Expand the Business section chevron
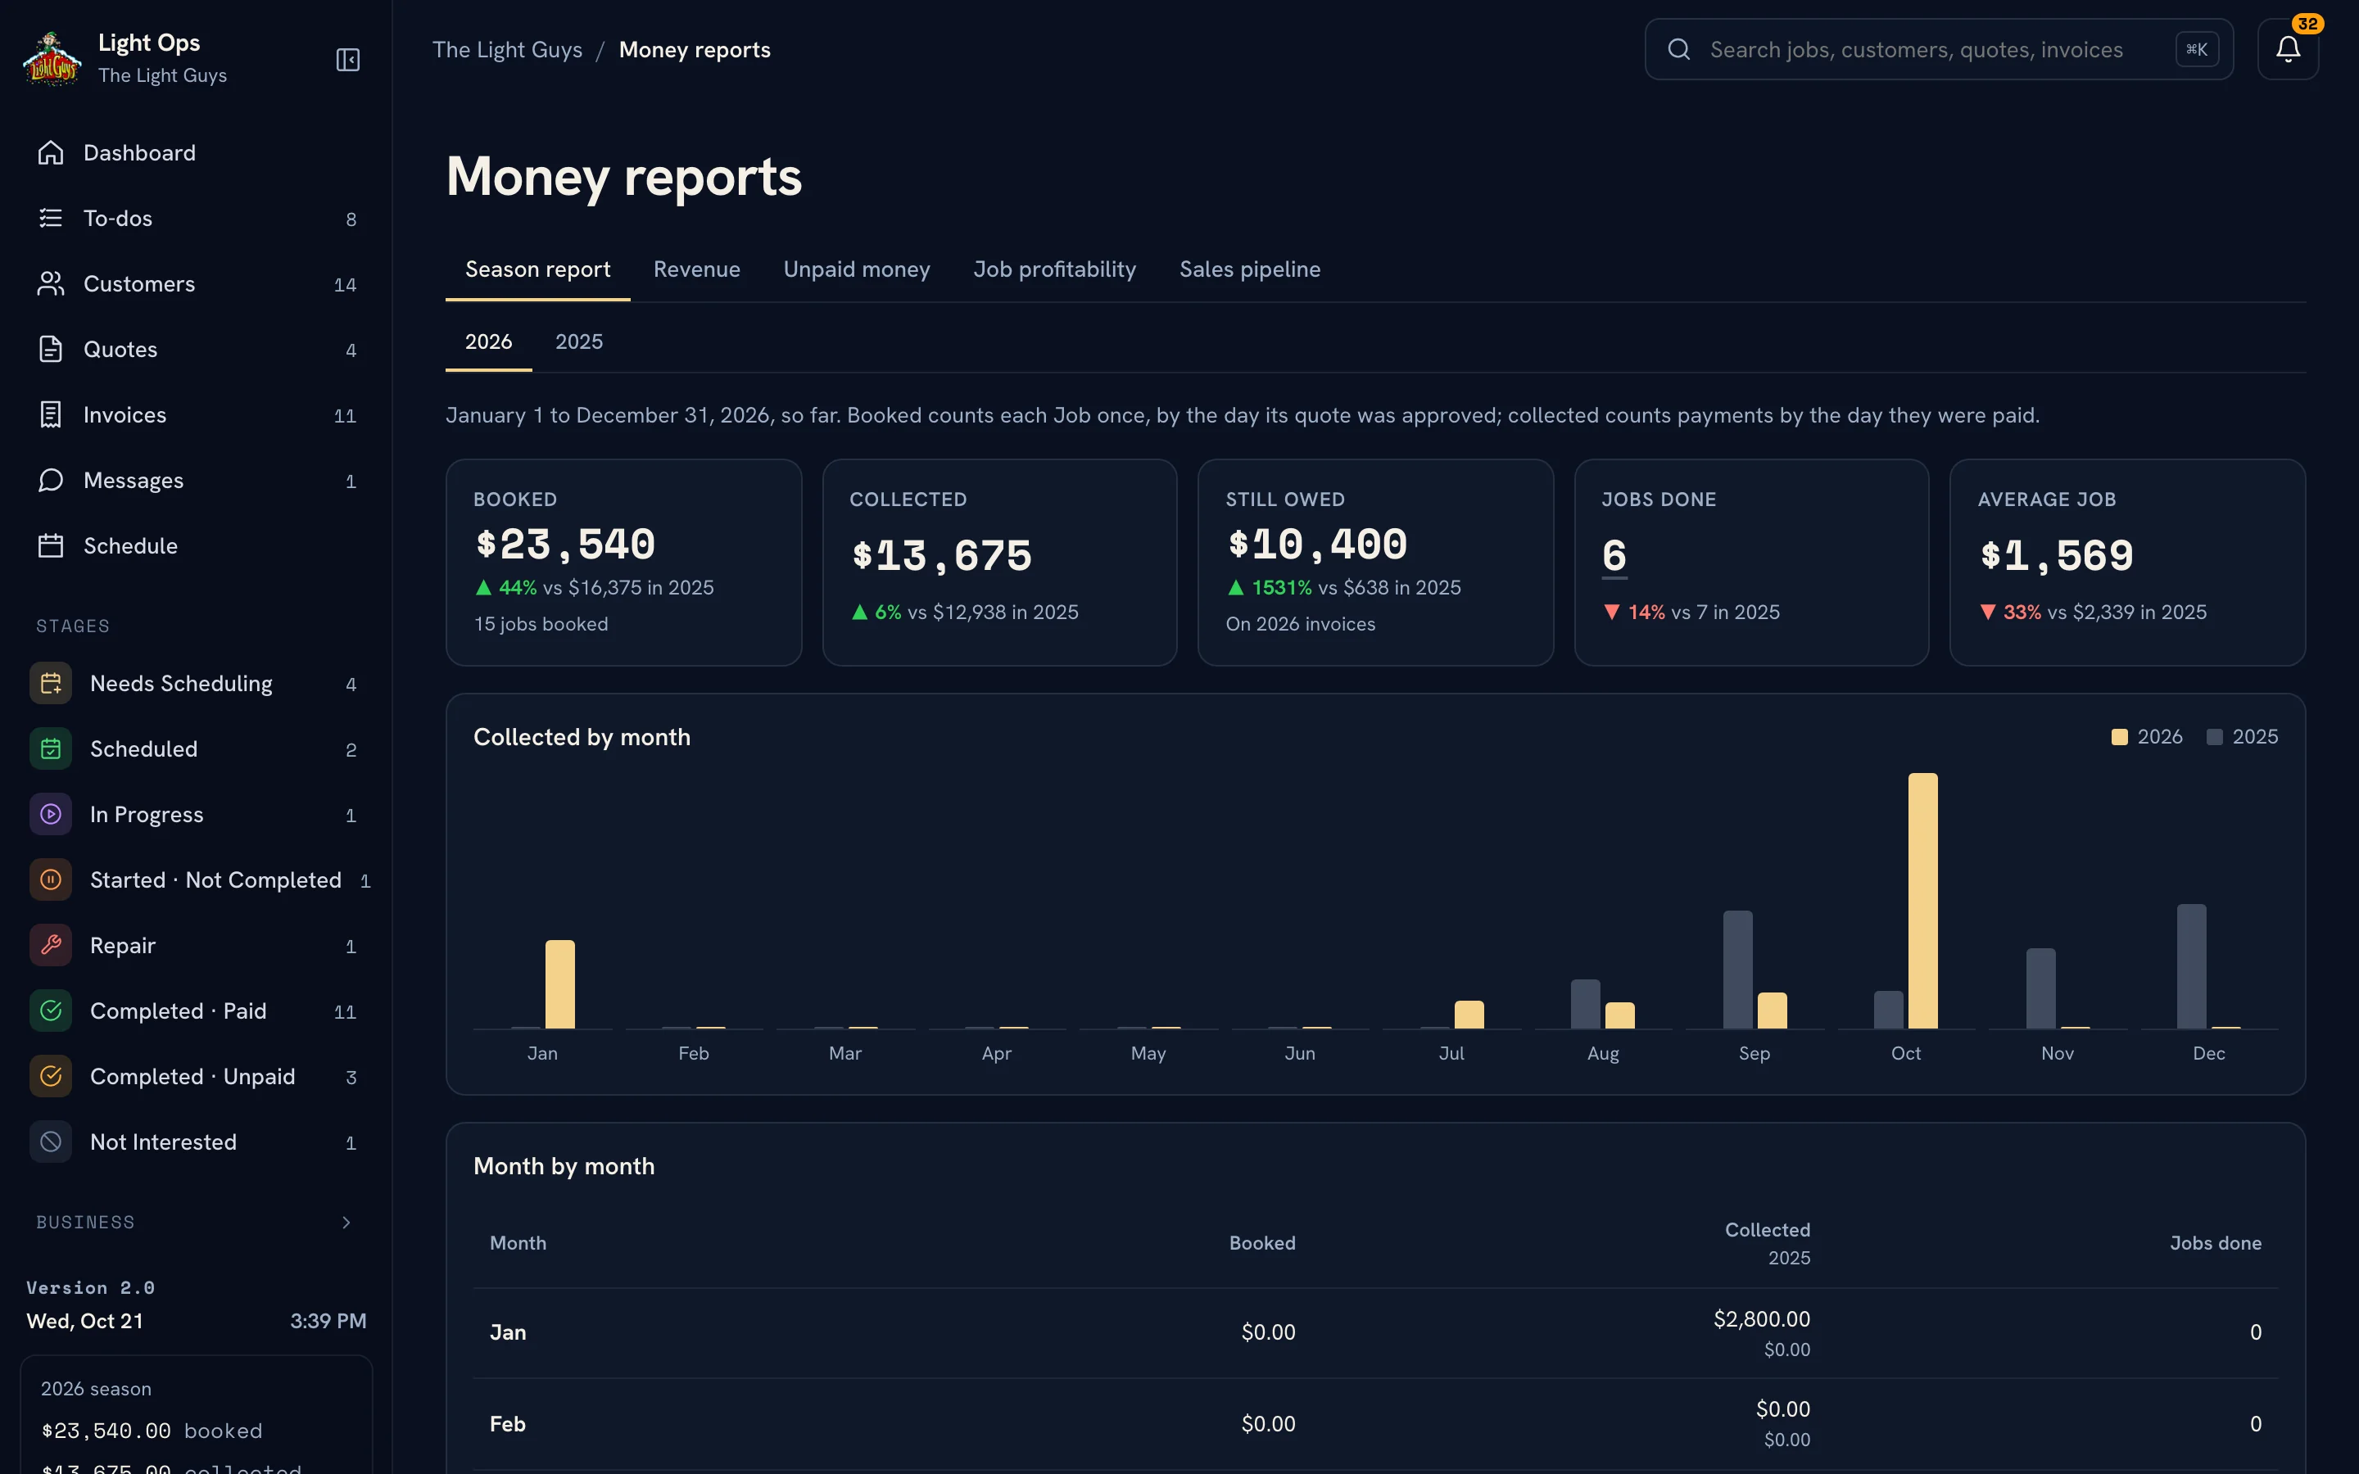Viewport: 2359px width, 1474px height. (346, 1223)
